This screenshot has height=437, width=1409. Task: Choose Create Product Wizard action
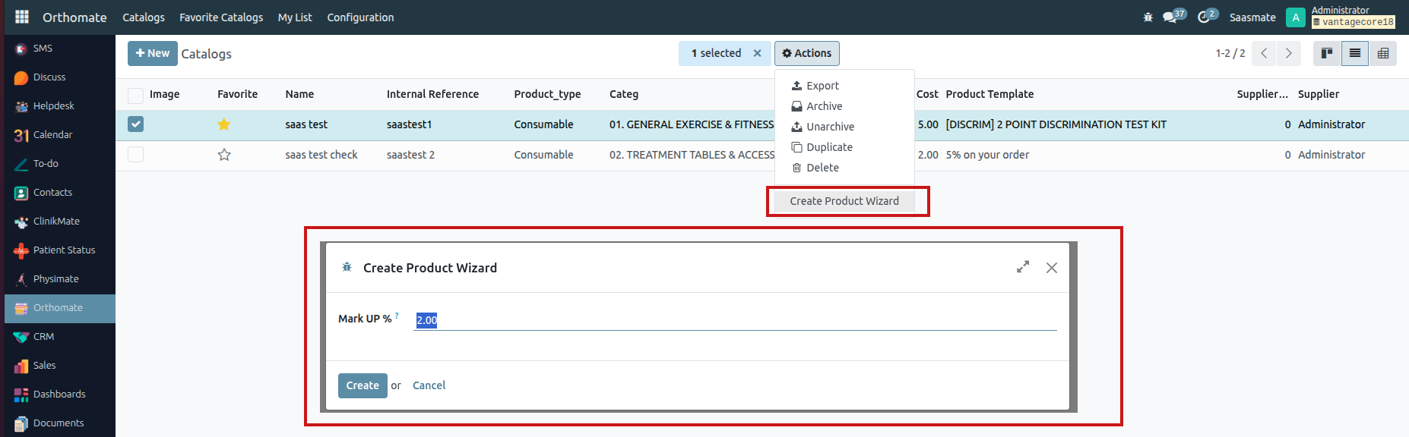(x=844, y=201)
